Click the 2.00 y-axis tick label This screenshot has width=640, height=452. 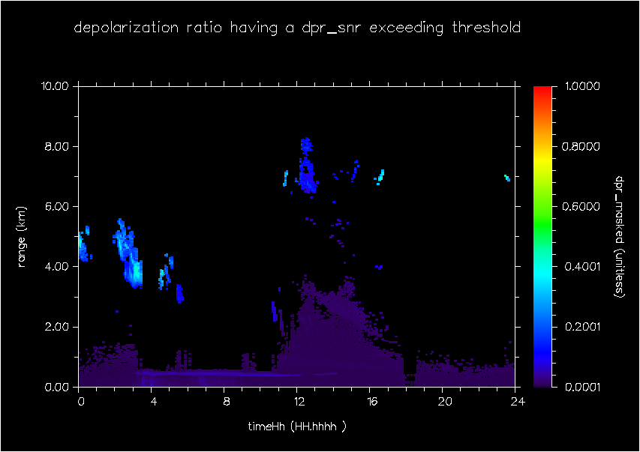pos(56,327)
